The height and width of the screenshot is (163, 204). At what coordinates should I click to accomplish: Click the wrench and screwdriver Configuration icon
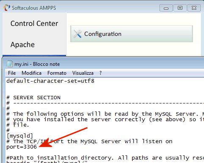[x=77, y=34]
